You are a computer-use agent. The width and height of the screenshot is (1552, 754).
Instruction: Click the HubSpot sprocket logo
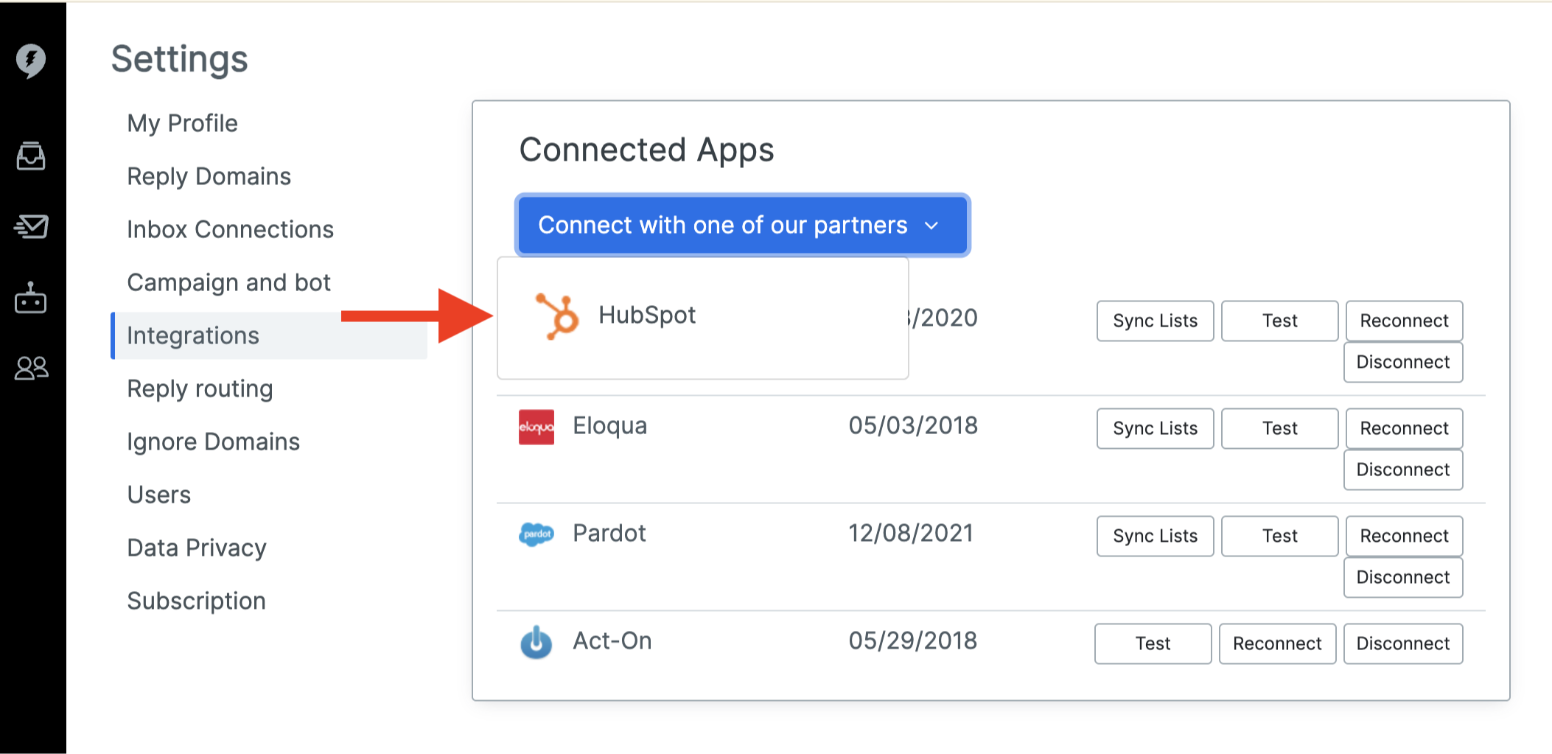[555, 315]
